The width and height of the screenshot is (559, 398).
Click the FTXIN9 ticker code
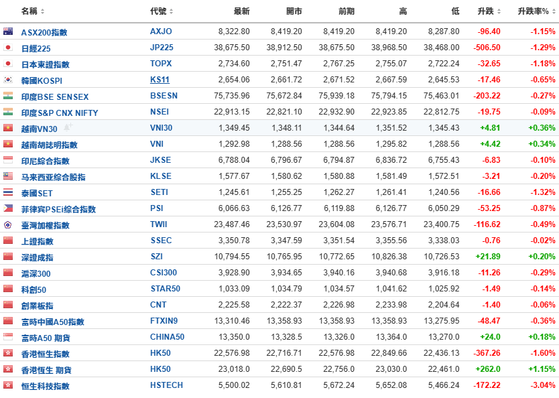164,321
